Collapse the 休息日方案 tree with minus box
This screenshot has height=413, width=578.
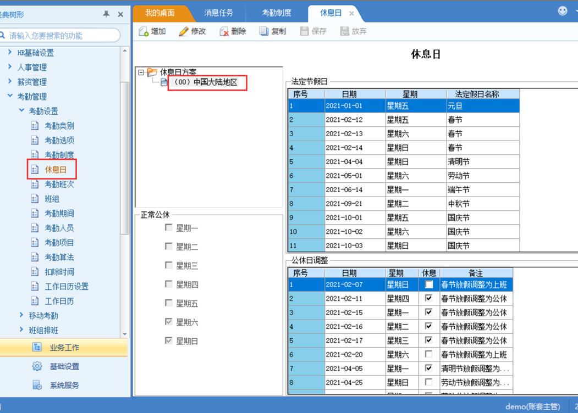click(141, 72)
